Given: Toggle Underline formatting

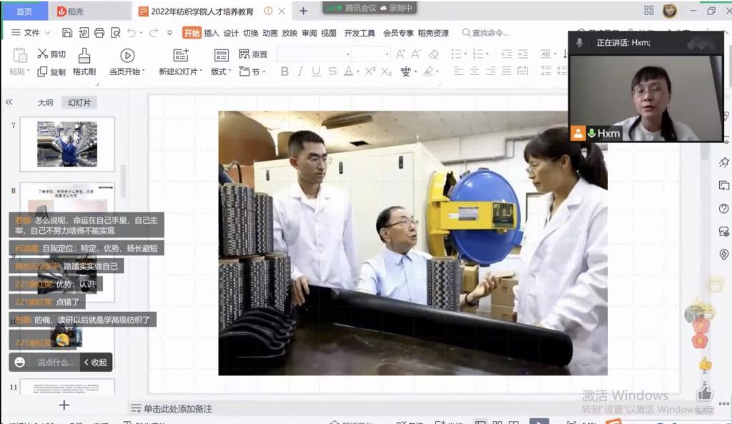Looking at the screenshot, I should [x=316, y=72].
